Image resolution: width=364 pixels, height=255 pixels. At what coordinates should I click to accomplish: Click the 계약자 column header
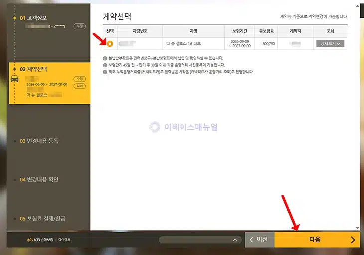[x=295, y=31]
